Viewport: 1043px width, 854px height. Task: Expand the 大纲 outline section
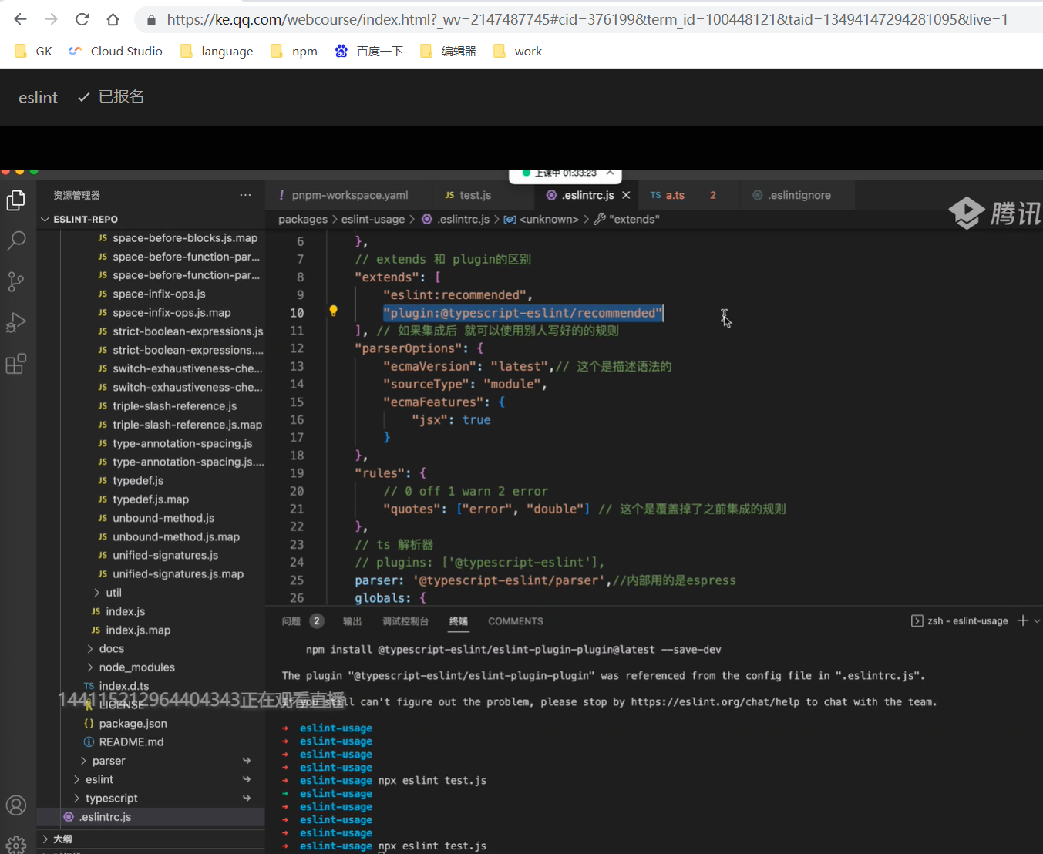tap(62, 839)
